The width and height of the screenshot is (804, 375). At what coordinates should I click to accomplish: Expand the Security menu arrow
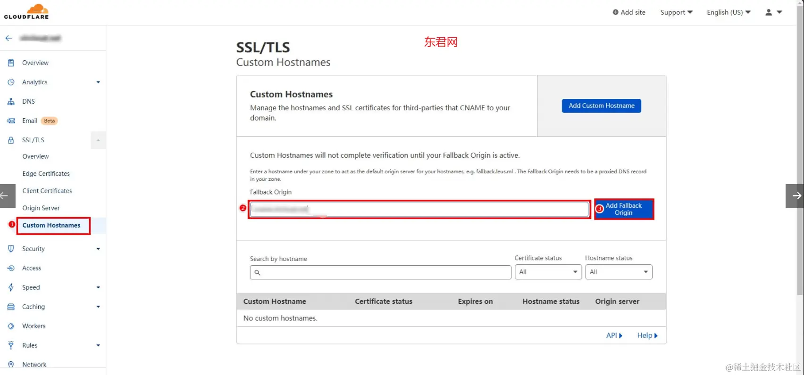[98, 249]
